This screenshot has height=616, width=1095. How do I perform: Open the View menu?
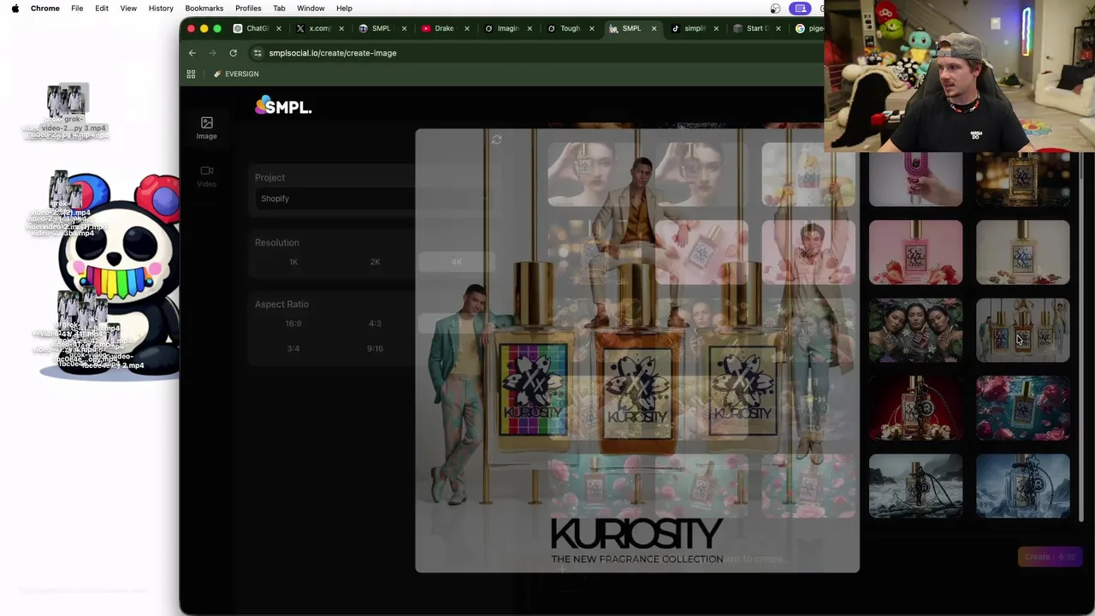coord(128,9)
